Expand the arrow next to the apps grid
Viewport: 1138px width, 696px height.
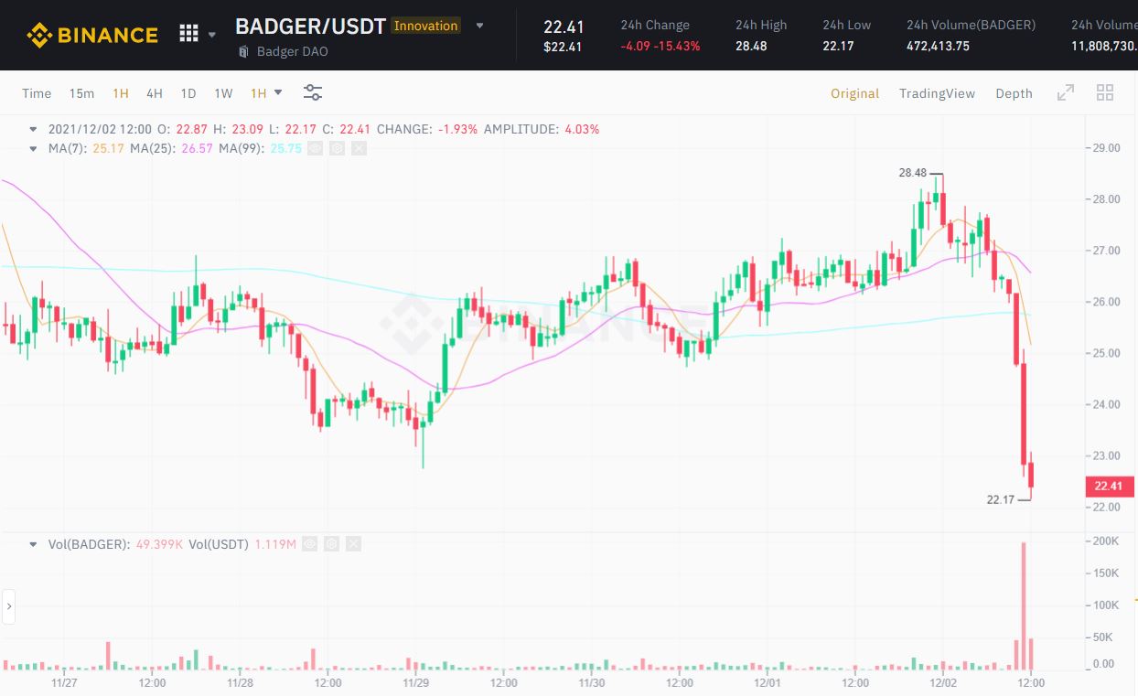[212, 35]
